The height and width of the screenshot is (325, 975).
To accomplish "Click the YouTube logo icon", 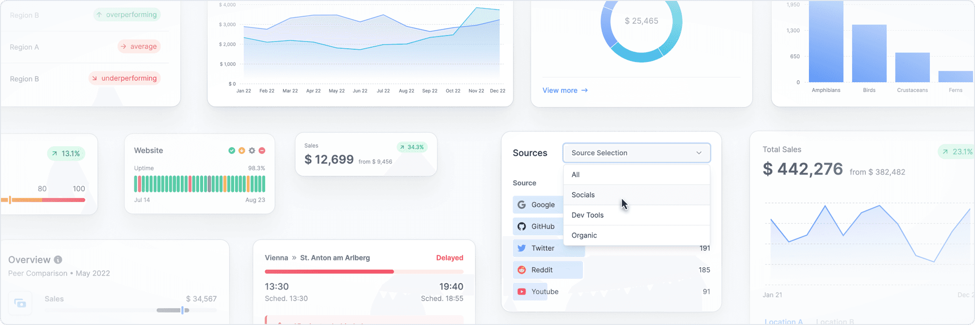I will pos(522,291).
